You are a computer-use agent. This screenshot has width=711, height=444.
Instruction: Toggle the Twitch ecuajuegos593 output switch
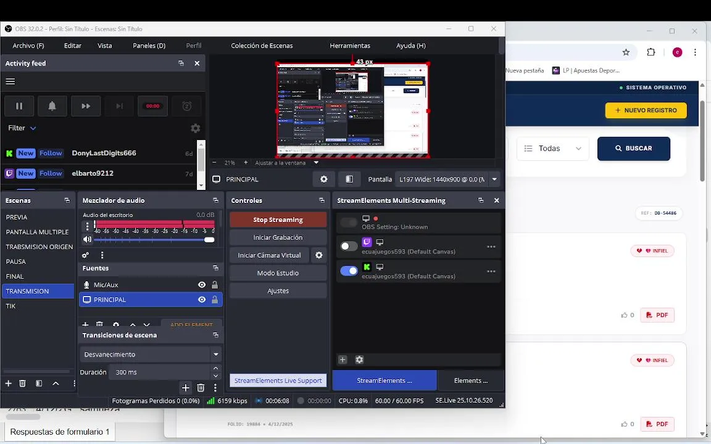[349, 246]
